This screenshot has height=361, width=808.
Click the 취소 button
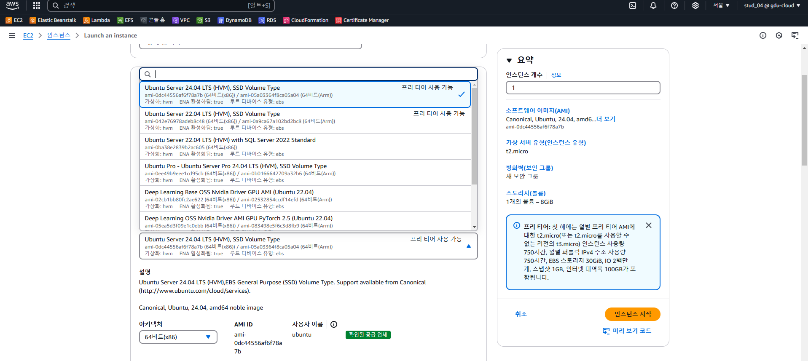521,314
